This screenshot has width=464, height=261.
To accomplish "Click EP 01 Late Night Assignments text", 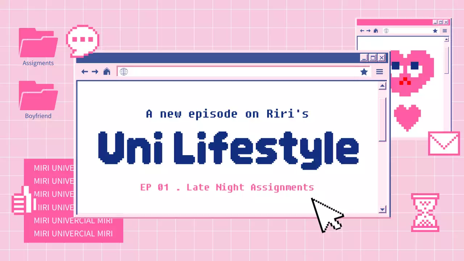I will [x=227, y=187].
